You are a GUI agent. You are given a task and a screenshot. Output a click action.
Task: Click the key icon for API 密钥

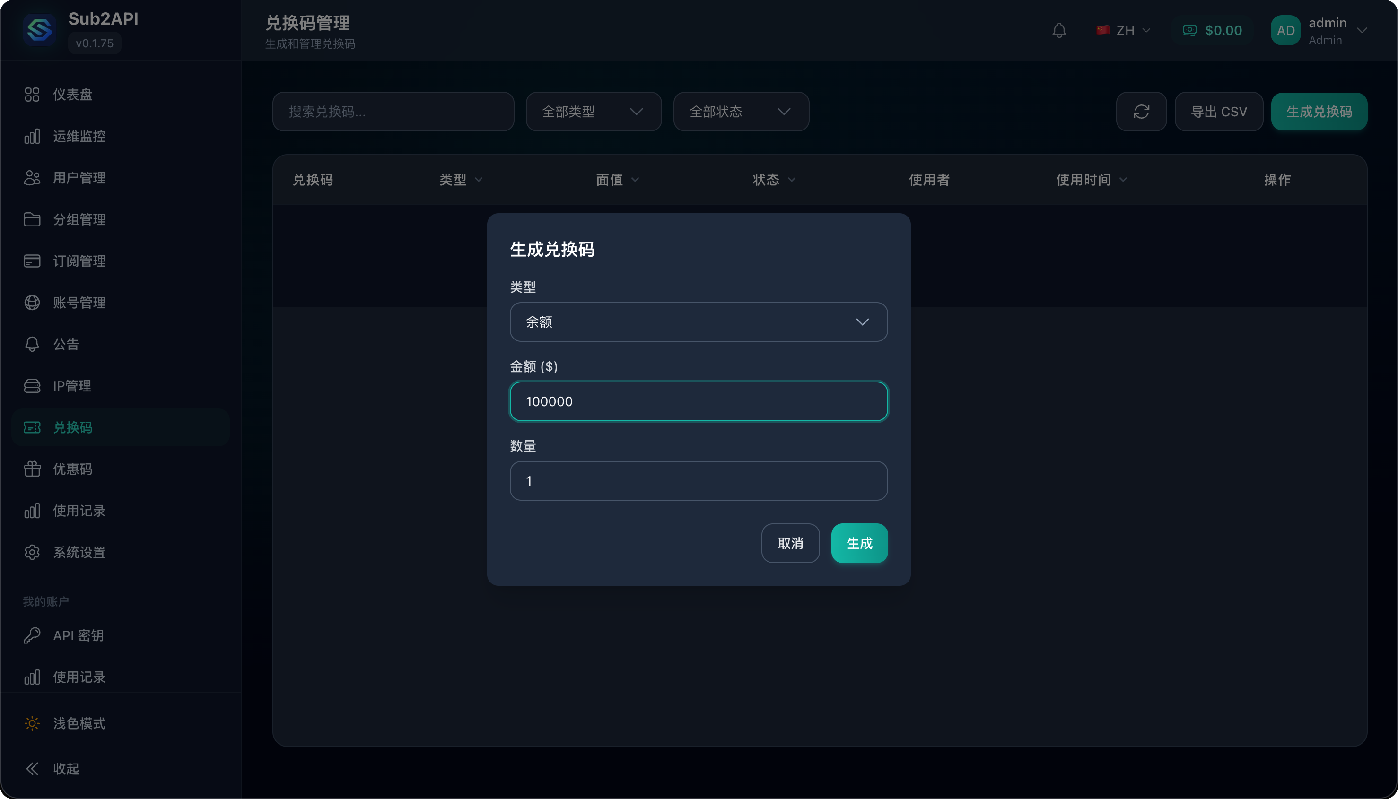[32, 635]
